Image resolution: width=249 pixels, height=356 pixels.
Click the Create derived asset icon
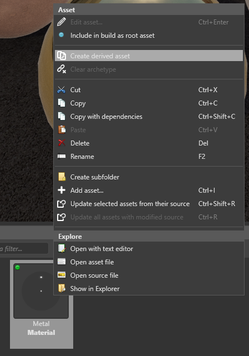62,56
